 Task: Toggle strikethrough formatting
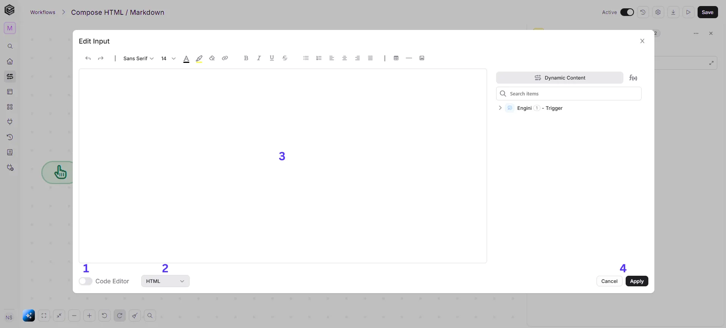pyautogui.click(x=285, y=58)
